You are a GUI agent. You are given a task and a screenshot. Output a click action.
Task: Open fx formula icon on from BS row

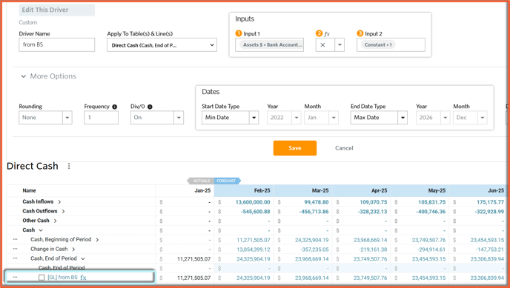pos(83,278)
